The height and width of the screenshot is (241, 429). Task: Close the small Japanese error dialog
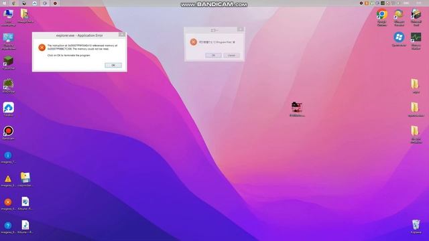[240, 29]
